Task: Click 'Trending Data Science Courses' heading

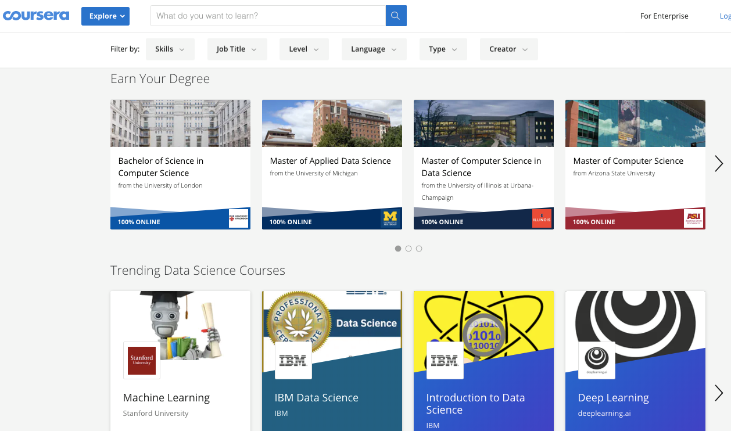Action: click(198, 271)
